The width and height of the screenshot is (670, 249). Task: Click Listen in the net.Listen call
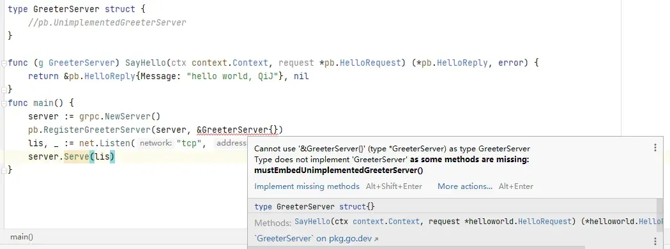point(115,143)
